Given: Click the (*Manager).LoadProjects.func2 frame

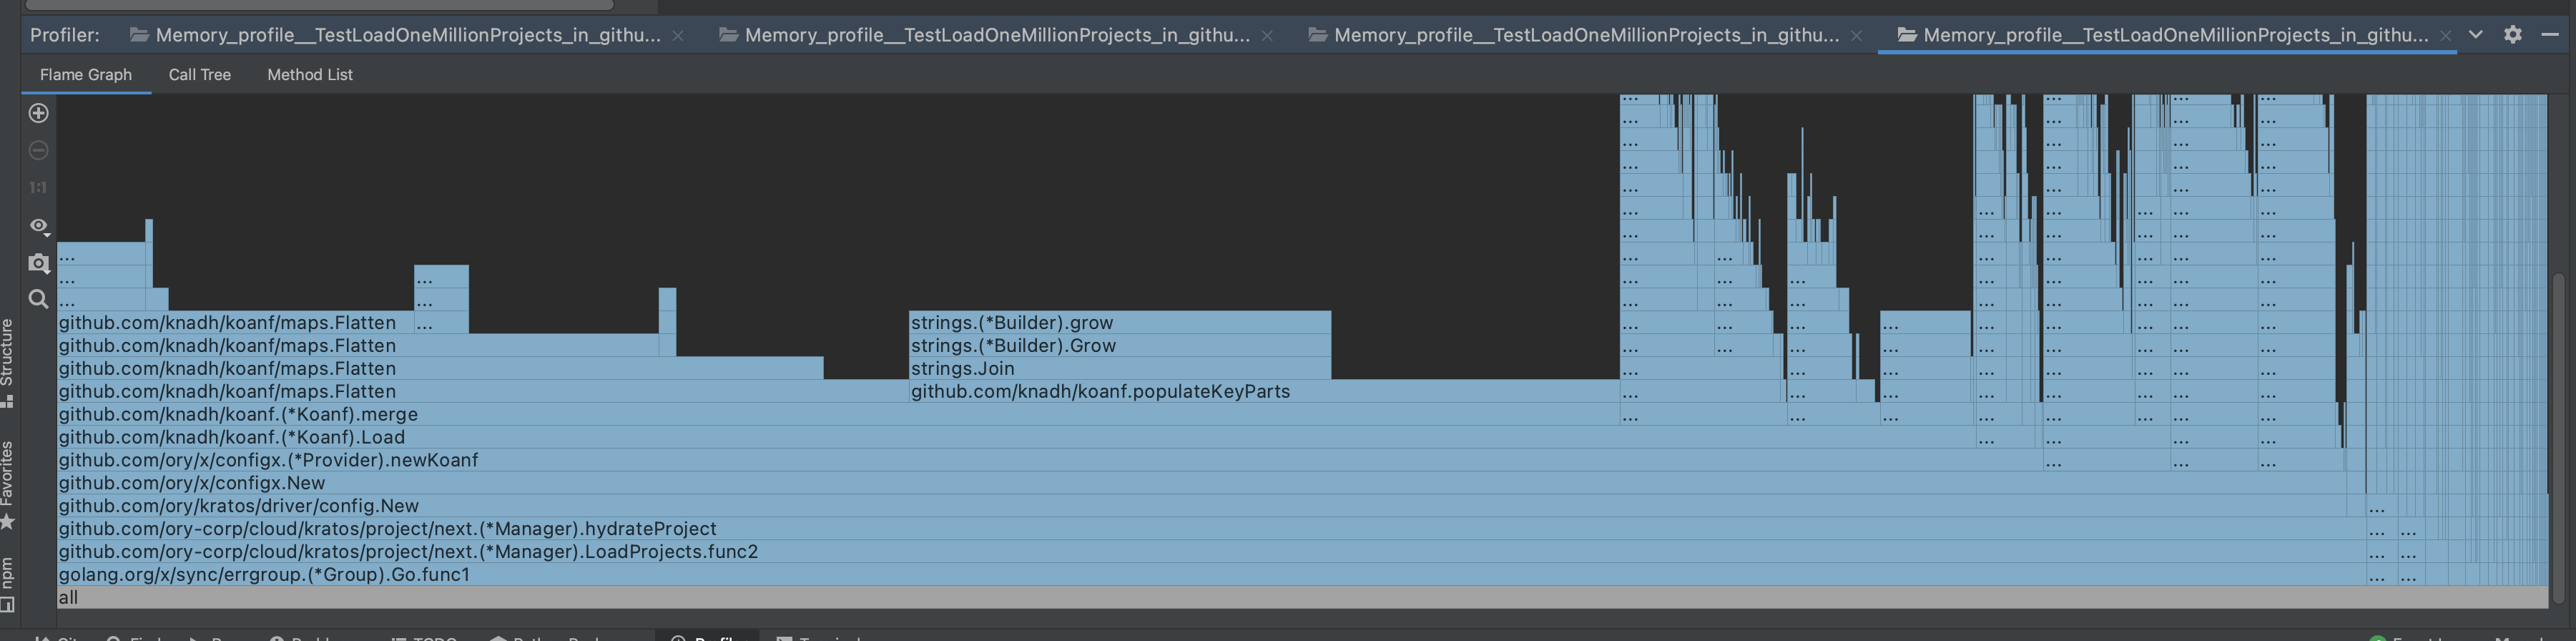Looking at the screenshot, I should 1210,551.
